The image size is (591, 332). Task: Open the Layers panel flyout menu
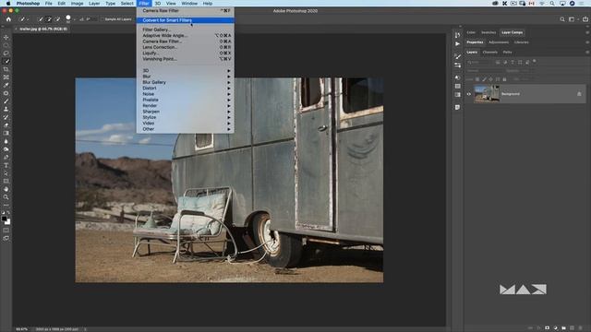(587, 53)
